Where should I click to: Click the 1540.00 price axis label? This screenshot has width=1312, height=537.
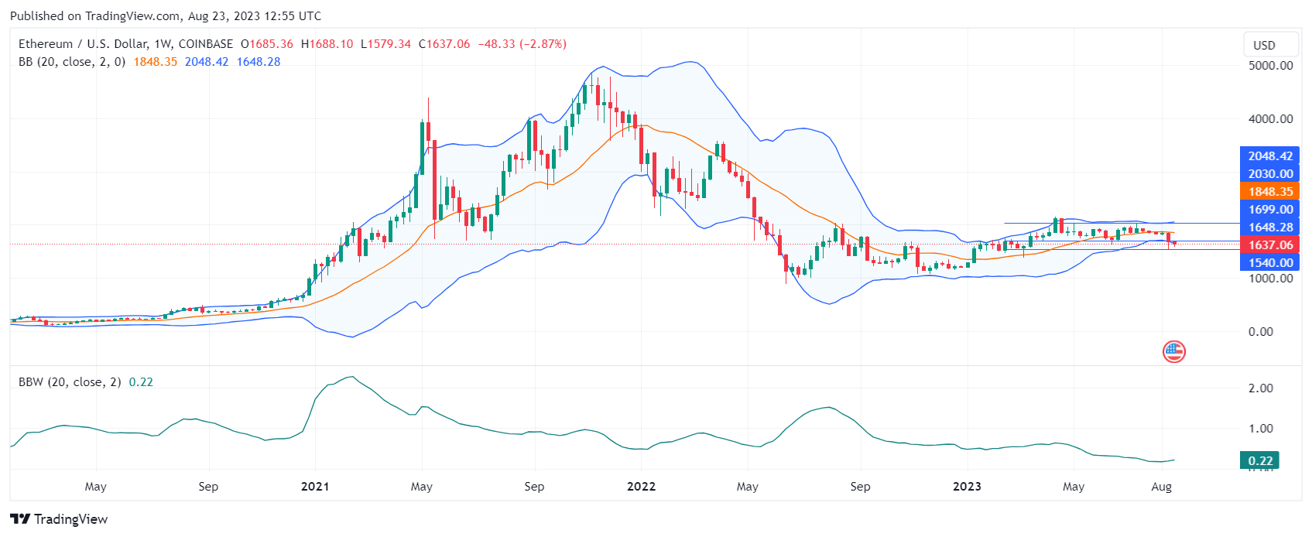click(x=1269, y=262)
